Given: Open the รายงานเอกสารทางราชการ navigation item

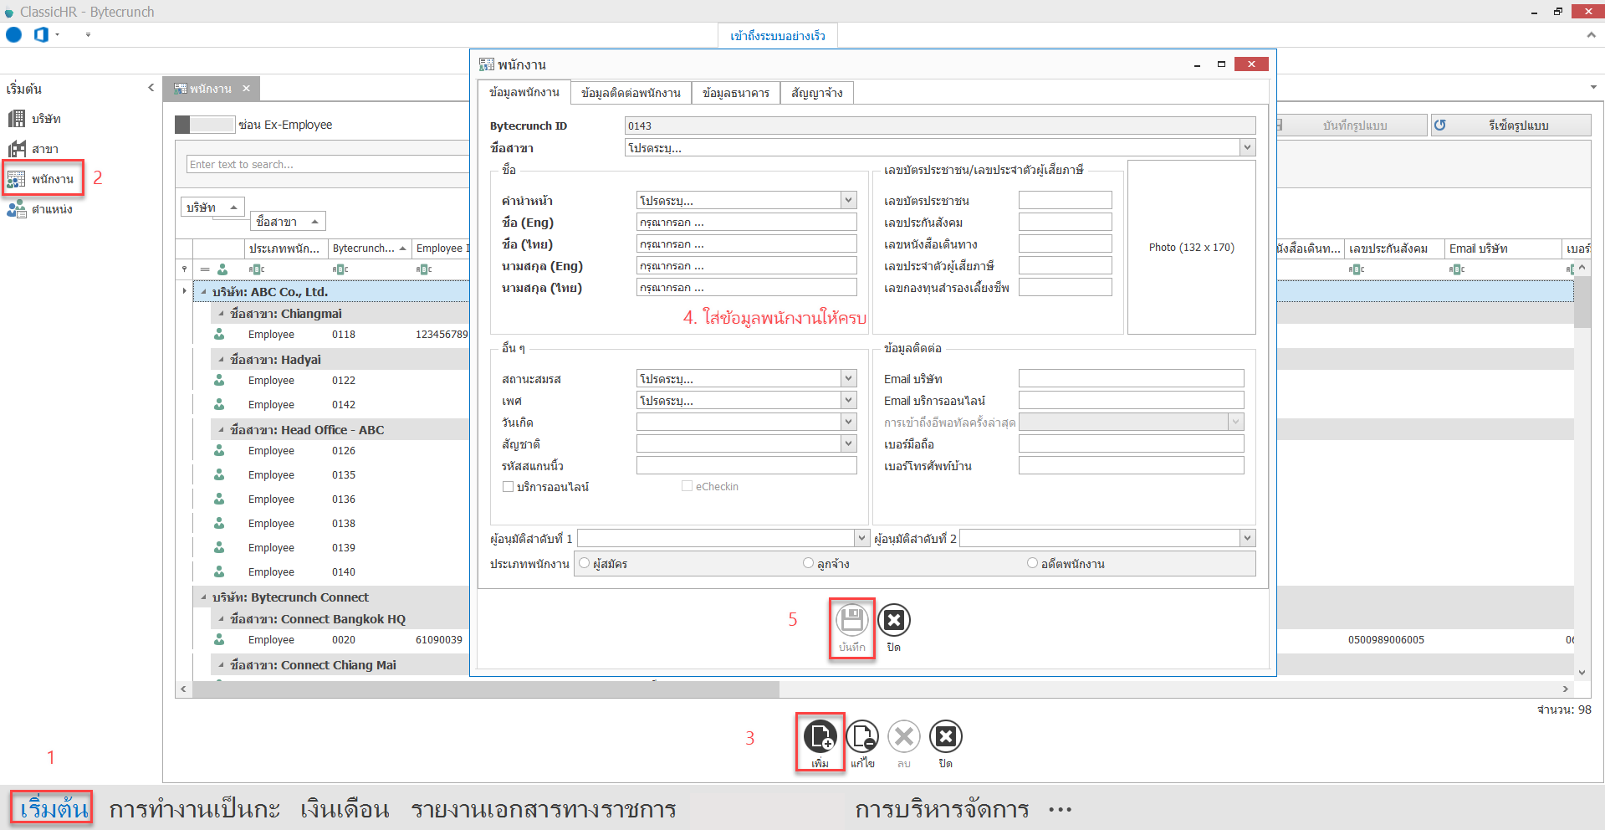Looking at the screenshot, I should tap(544, 809).
